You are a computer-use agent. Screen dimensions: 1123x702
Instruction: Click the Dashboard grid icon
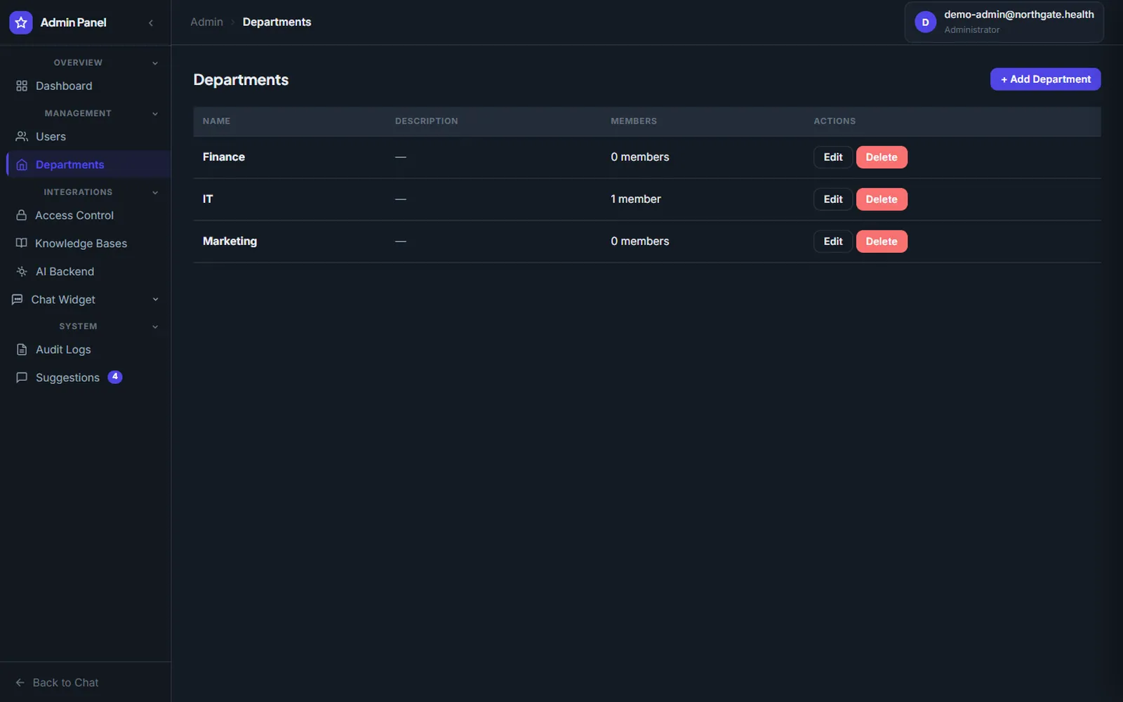(x=22, y=86)
